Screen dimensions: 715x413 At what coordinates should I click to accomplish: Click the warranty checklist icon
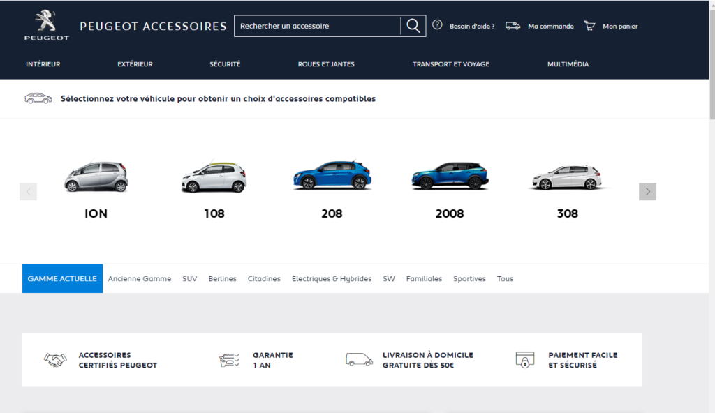229,360
